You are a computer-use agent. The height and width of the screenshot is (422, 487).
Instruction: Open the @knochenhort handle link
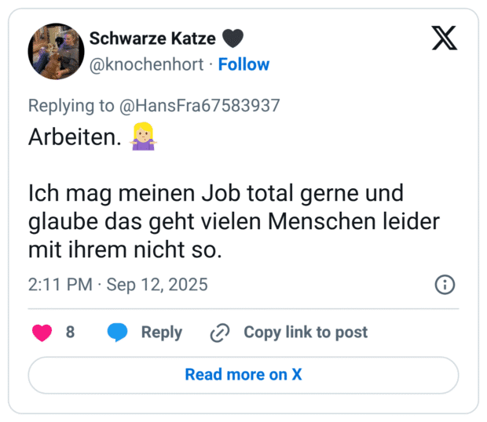[x=147, y=64]
